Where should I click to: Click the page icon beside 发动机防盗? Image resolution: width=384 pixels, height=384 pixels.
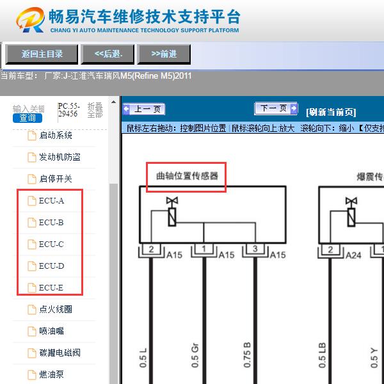click(32, 157)
